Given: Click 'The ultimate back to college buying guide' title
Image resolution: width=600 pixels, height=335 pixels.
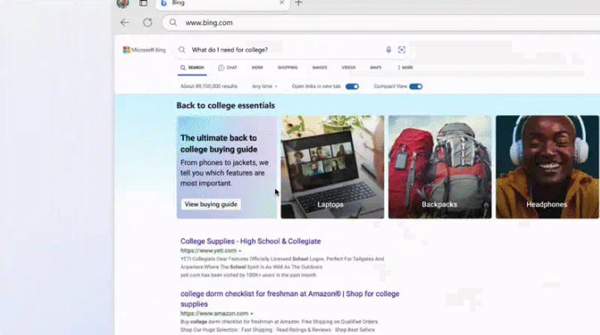Looking at the screenshot, I should (219, 143).
